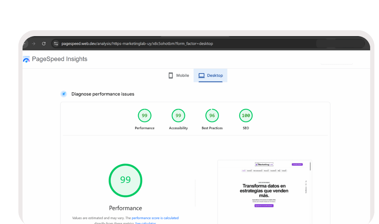Click the See calculator link
This screenshot has height=224, width=379.
(145, 223)
